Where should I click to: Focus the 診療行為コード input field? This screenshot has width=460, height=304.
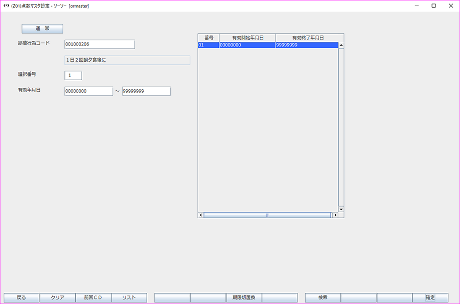point(100,44)
